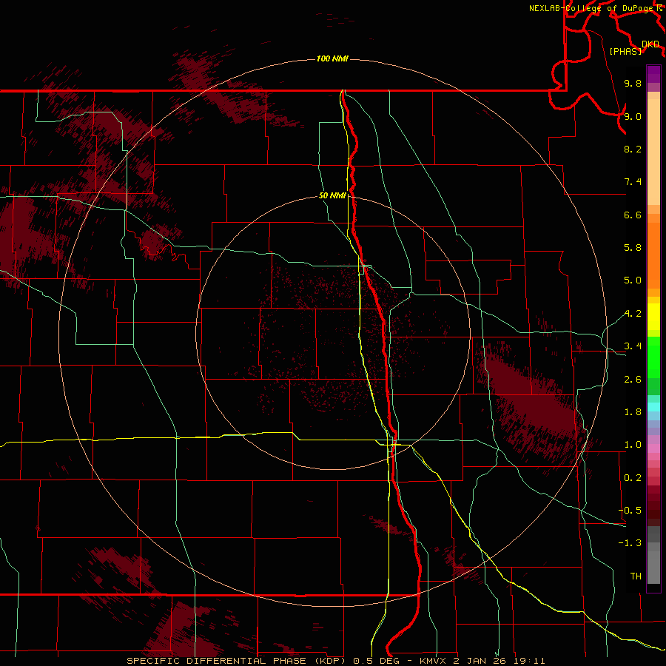
Task: Click the TH label at the scale bottom
Action: [x=636, y=576]
